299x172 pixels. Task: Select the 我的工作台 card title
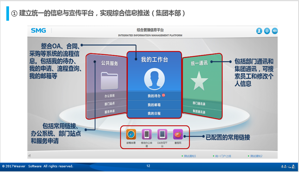coord(155,59)
